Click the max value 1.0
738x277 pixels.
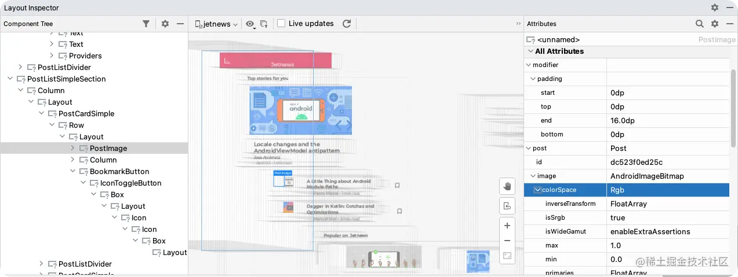pyautogui.click(x=616, y=245)
